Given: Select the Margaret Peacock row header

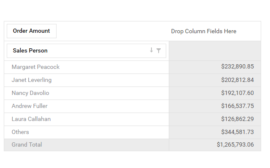Looking at the screenshot, I should coord(35,67).
